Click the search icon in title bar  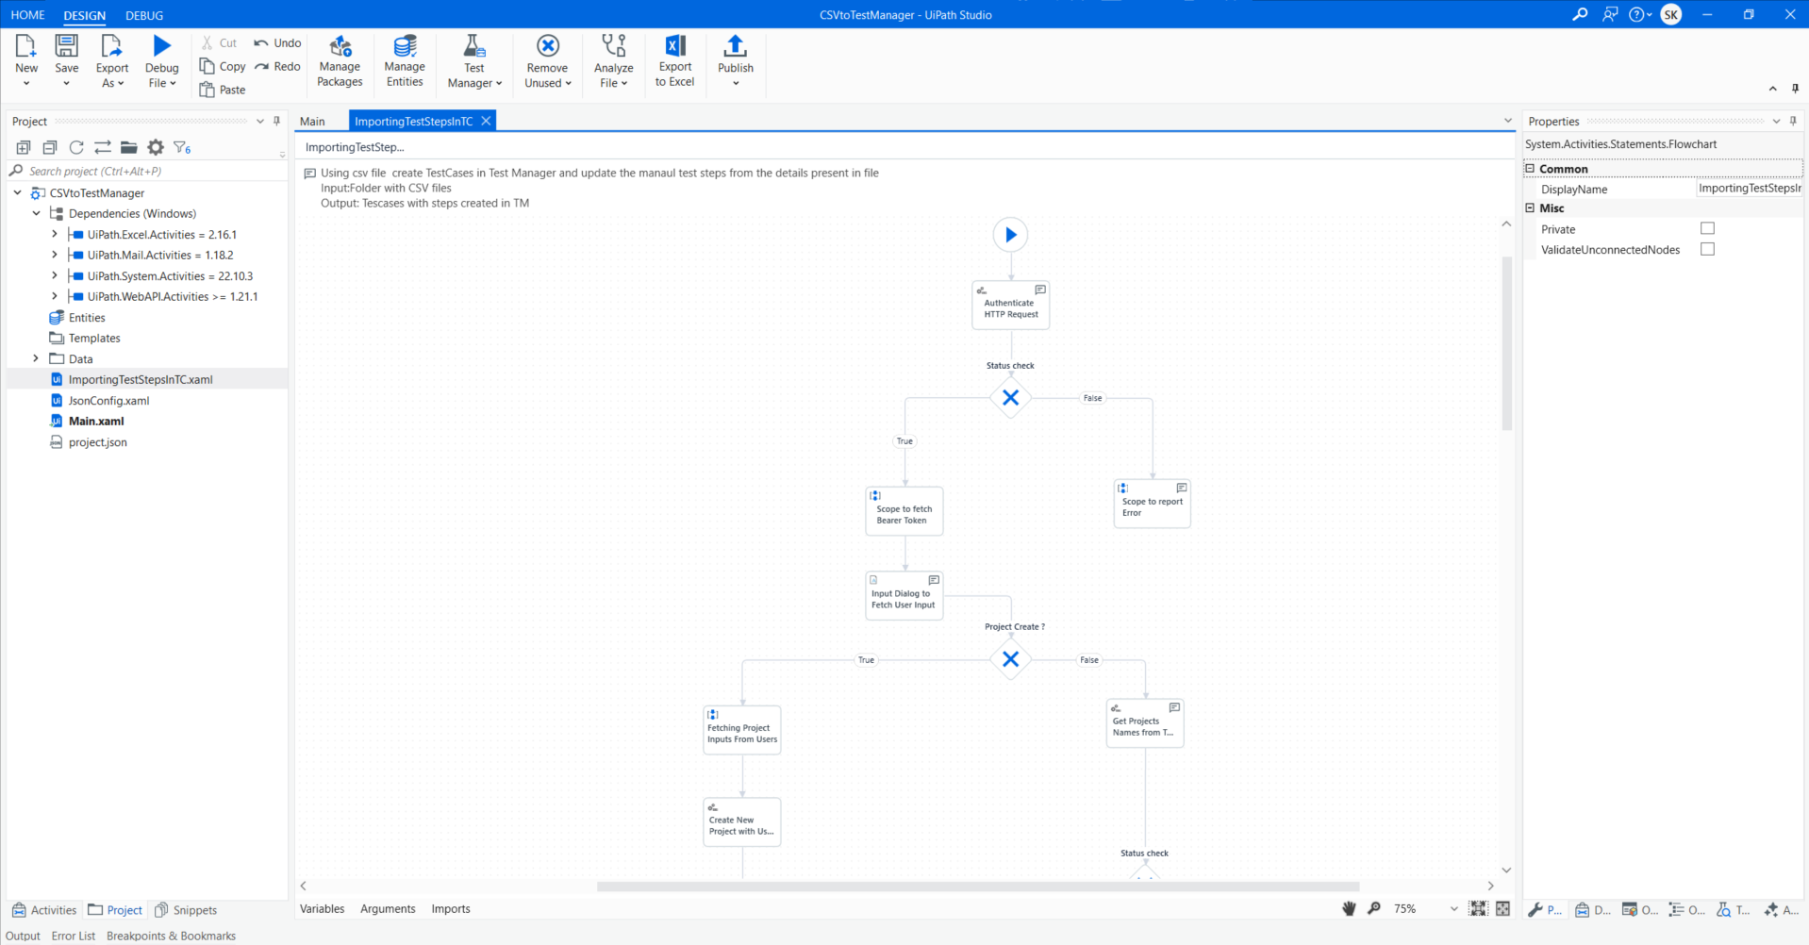(x=1580, y=14)
